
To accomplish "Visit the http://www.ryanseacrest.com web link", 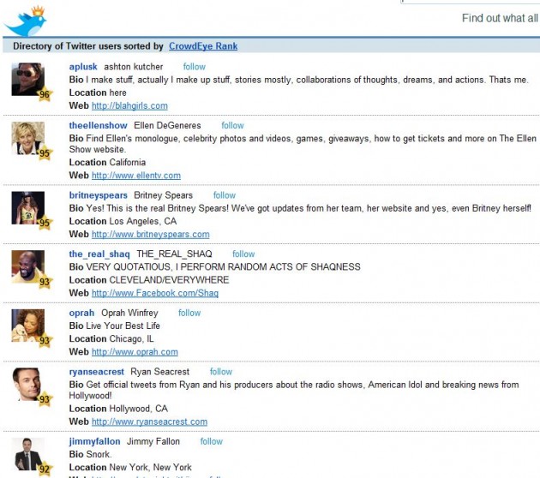I will coord(149,422).
